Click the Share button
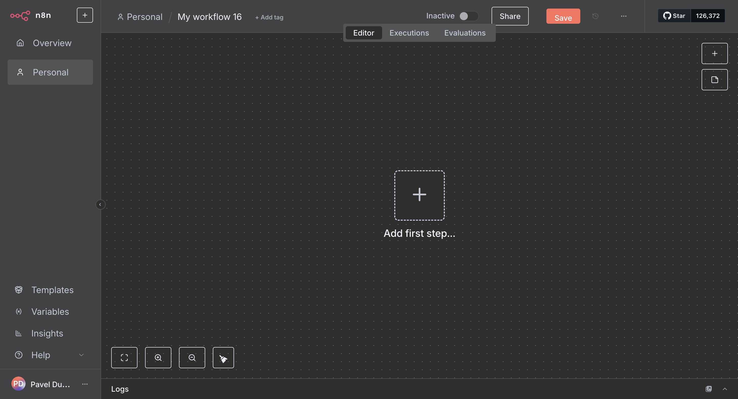738x399 pixels. (510, 16)
